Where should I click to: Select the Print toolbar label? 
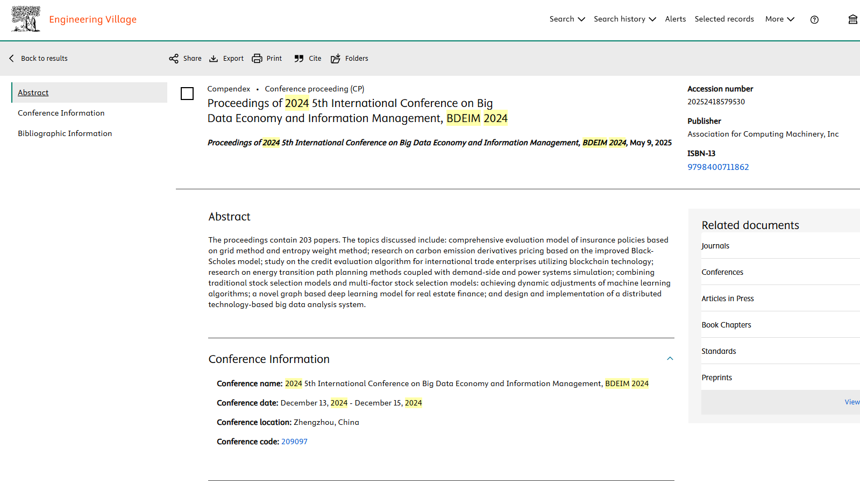(274, 58)
